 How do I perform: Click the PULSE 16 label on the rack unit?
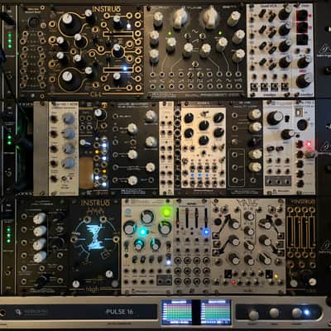coord(119,312)
